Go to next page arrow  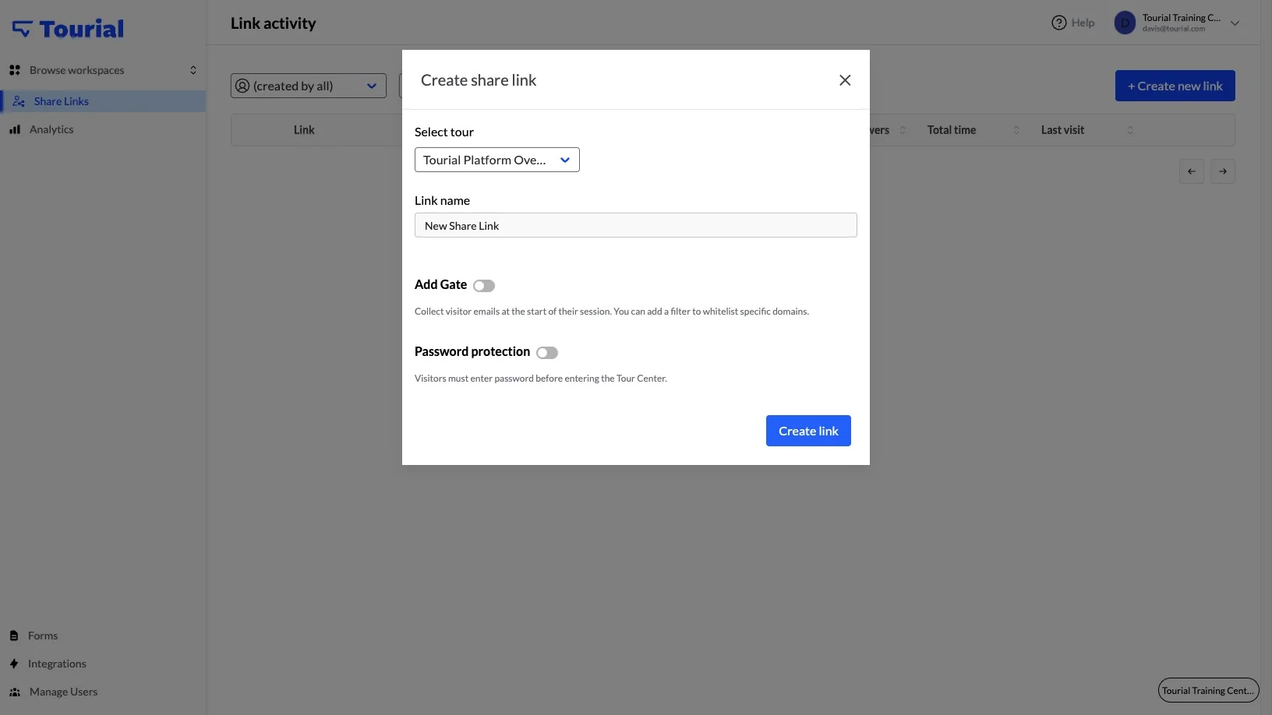(1223, 171)
